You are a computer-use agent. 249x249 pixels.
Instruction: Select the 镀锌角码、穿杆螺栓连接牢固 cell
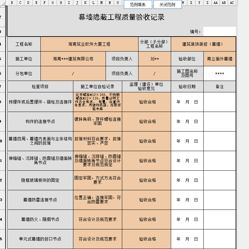tap(97, 121)
